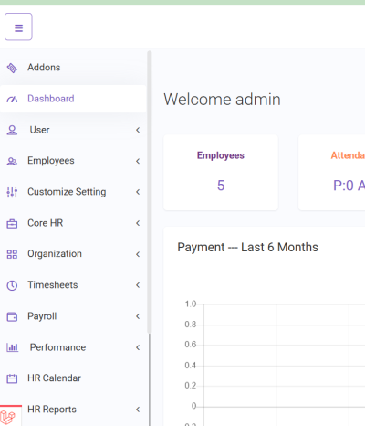Expand the Performance chevron
The height and width of the screenshot is (426, 365).
coord(138,347)
